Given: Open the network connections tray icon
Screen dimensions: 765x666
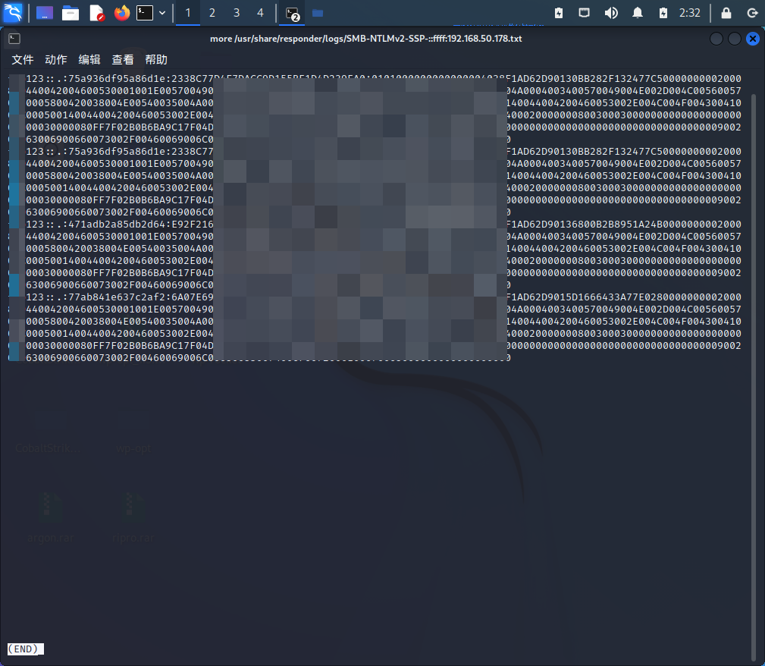Looking at the screenshot, I should tap(585, 12).
